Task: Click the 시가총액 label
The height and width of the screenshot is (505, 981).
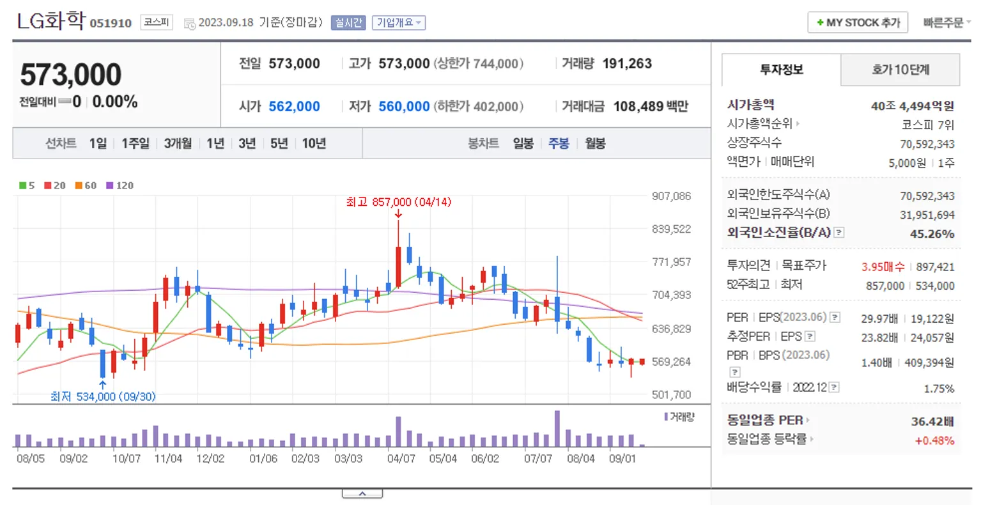Action: 750,104
